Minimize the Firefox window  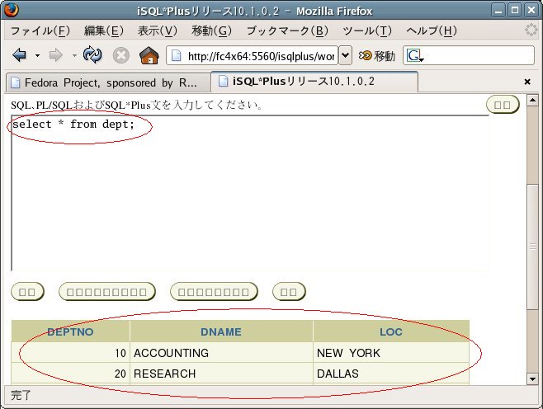pyautogui.click(x=498, y=11)
